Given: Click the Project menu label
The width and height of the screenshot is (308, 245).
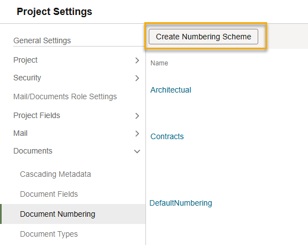Looking at the screenshot, I should click(x=25, y=60).
